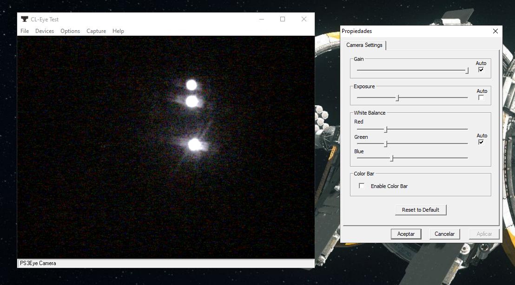This screenshot has width=515, height=285.
Task: Select the Camera Settings tab
Action: (364, 45)
